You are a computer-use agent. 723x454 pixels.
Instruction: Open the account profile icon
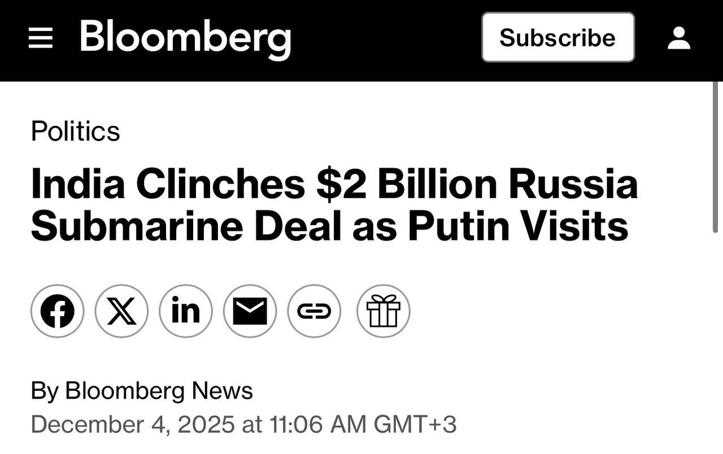[x=678, y=38]
